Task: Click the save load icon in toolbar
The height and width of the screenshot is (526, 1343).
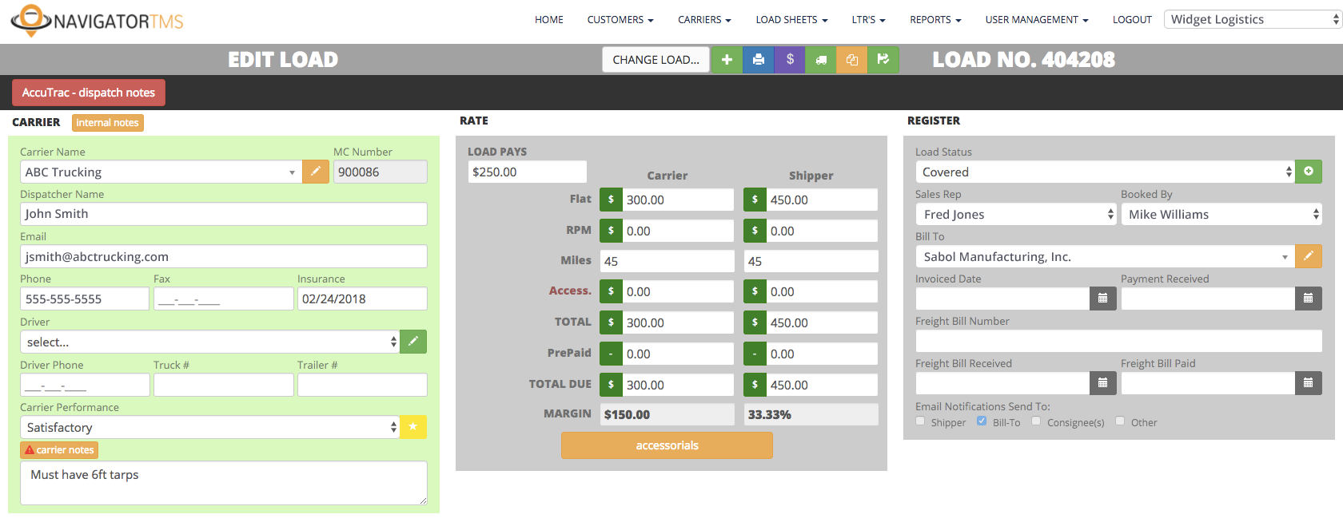Action: pos(883,60)
